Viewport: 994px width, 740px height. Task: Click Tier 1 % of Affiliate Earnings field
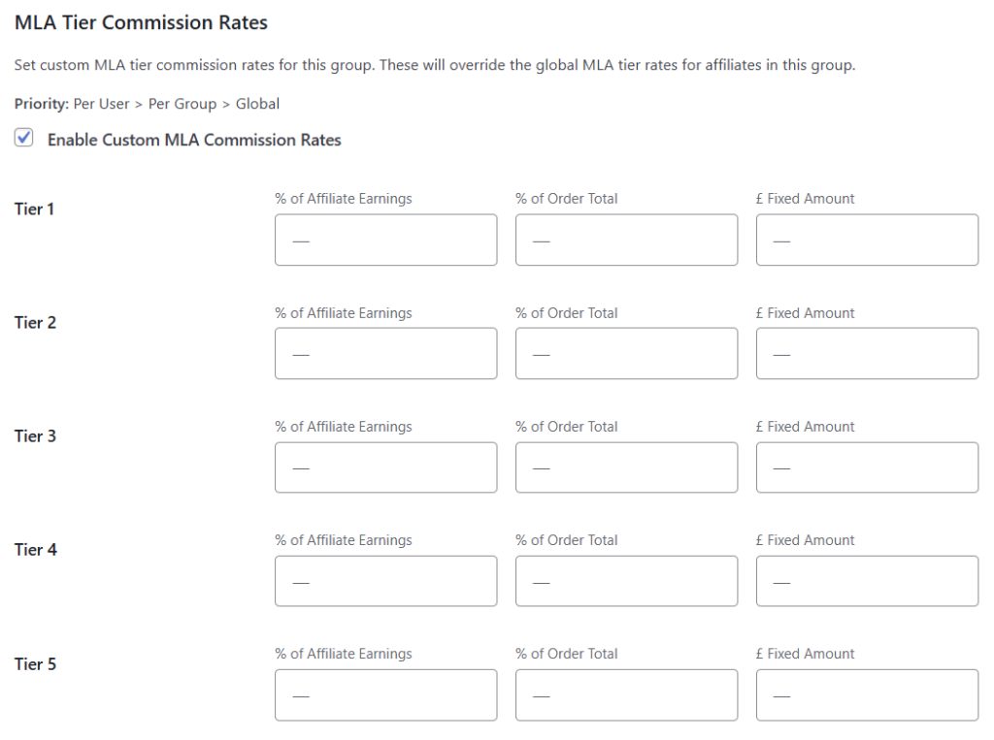(385, 240)
